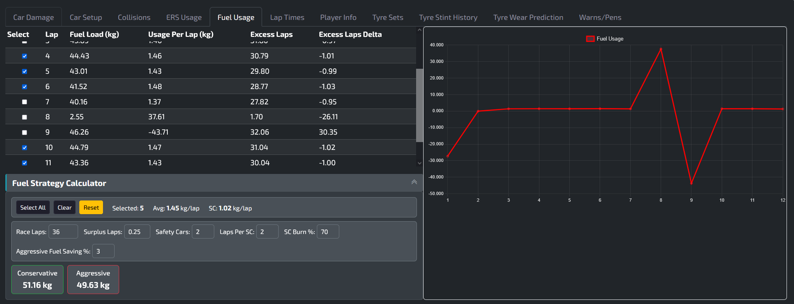Click the Excess Laps column header
The height and width of the screenshot is (304, 794).
pos(272,34)
